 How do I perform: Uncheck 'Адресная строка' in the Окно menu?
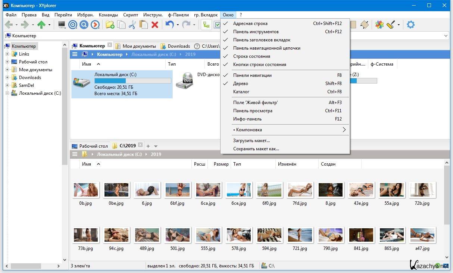pos(250,23)
